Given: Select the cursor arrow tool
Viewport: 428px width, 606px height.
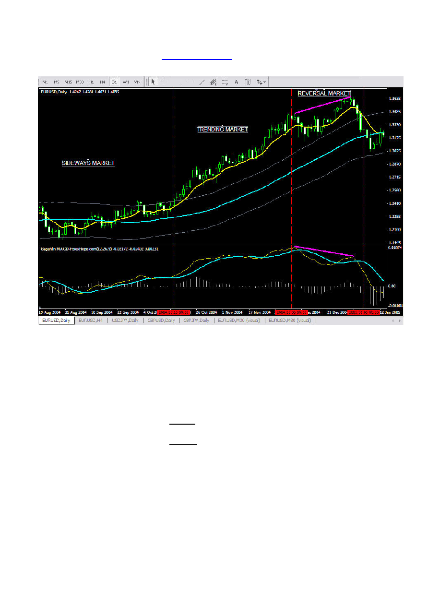Looking at the screenshot, I should point(153,82).
